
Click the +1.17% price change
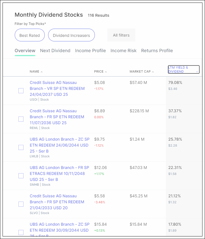(x=99, y=174)
